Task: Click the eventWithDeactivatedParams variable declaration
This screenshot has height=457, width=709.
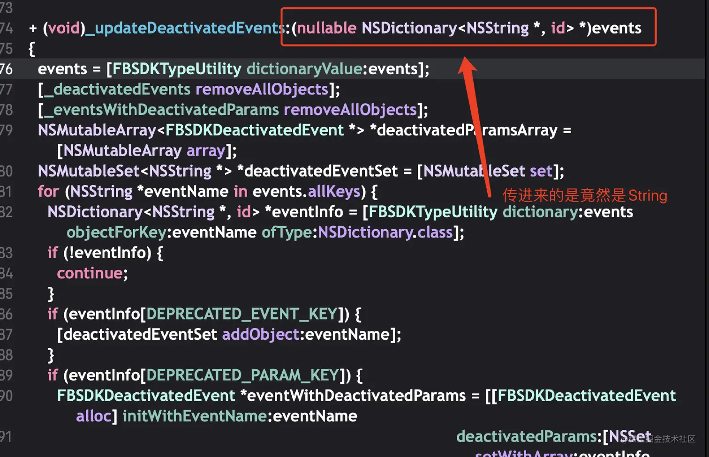Action: [x=356, y=396]
